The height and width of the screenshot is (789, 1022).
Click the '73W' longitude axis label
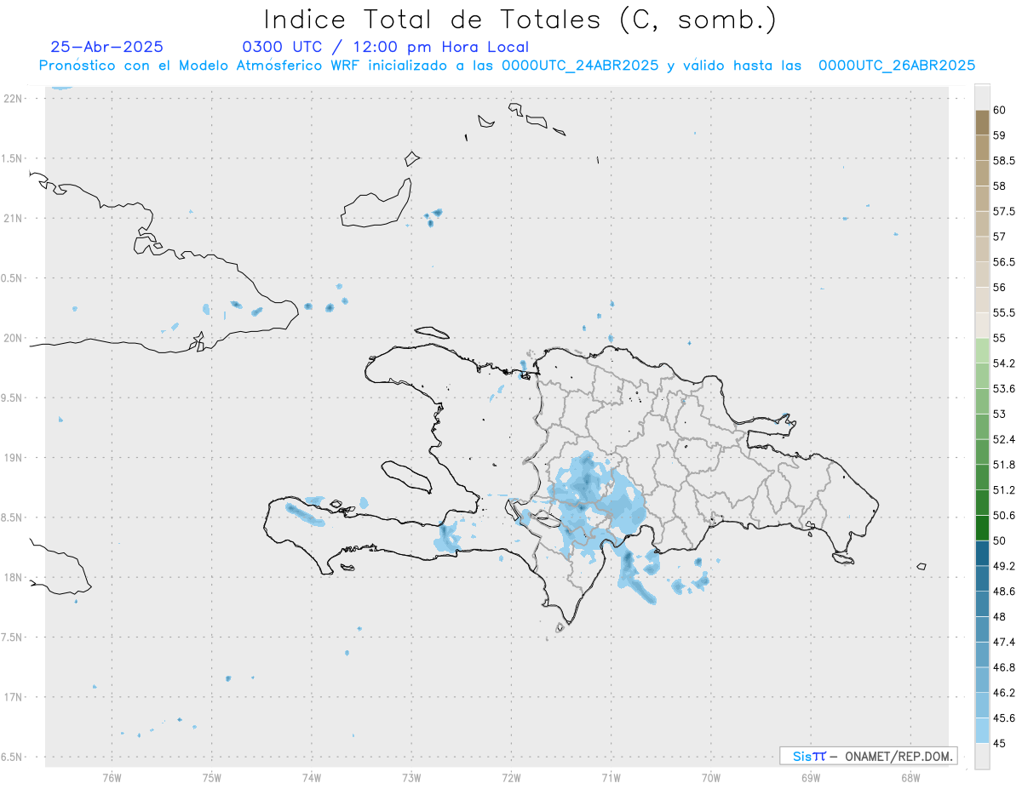pos(411,778)
